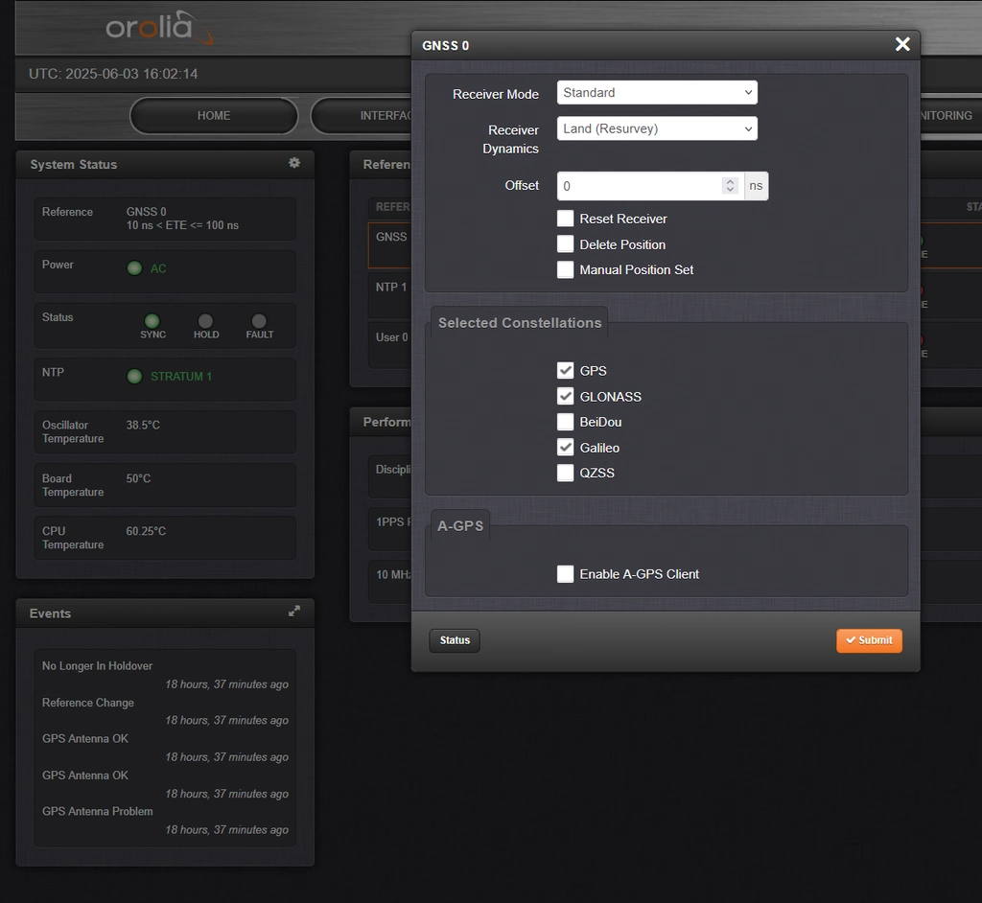
Task: Uncheck the Galileo constellation
Action: click(566, 448)
